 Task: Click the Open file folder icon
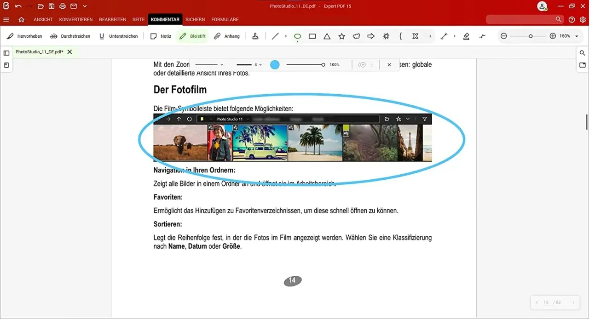click(40, 6)
